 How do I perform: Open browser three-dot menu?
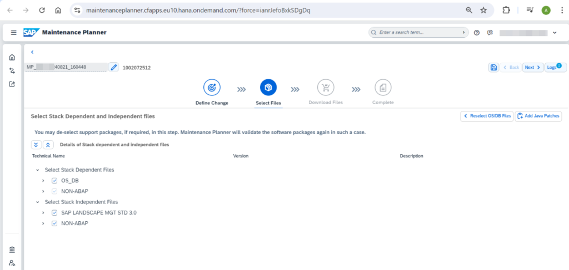tap(562, 11)
